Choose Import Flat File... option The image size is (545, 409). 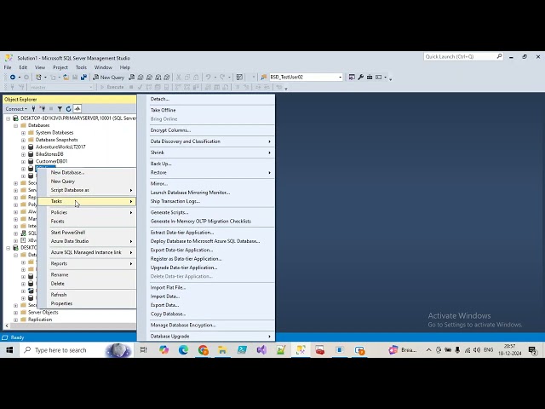click(206, 288)
